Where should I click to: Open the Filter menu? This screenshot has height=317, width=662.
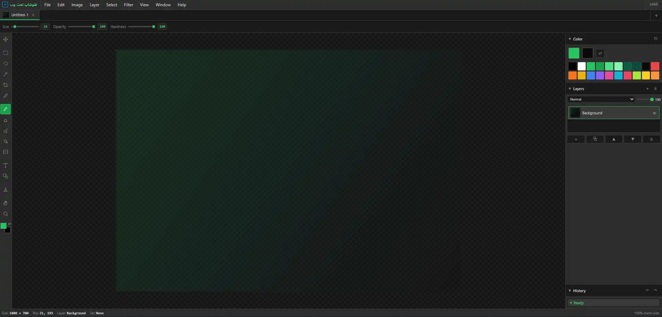point(128,5)
